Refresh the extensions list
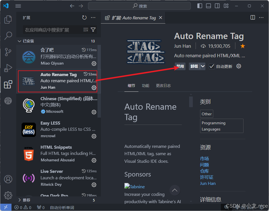Screen dimensions: 269x211 point(84,17)
